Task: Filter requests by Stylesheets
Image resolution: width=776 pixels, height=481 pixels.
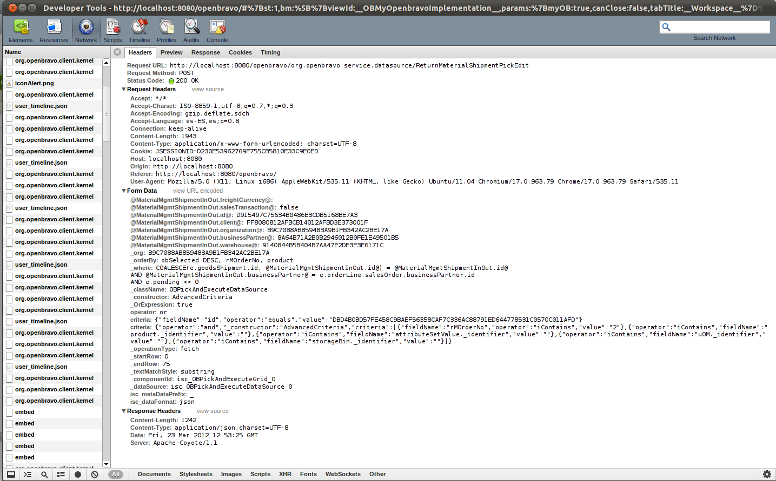Action: 196,475
